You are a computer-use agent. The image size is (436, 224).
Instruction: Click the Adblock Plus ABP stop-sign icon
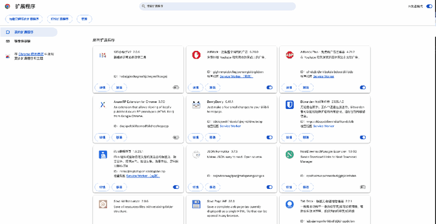click(289, 55)
